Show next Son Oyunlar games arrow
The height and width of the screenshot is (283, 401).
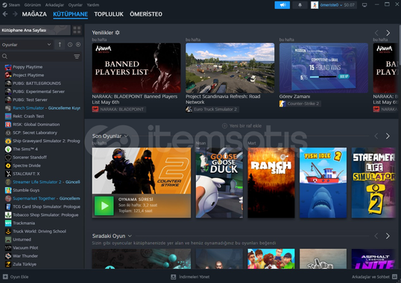(x=388, y=136)
